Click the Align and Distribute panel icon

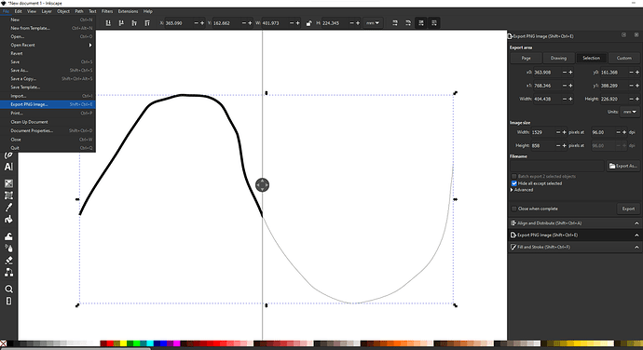tap(513, 223)
